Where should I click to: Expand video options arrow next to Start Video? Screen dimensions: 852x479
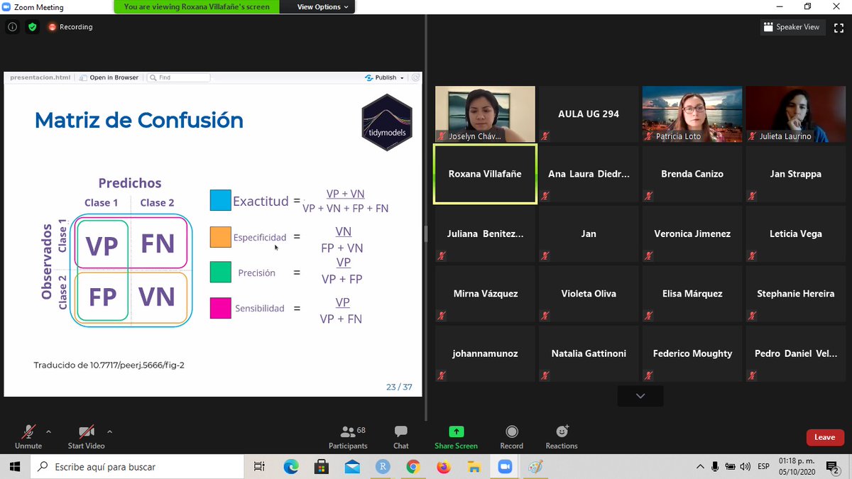tap(109, 431)
